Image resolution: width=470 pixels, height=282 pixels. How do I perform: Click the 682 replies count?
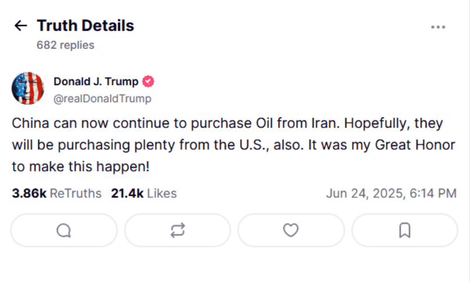coord(65,45)
